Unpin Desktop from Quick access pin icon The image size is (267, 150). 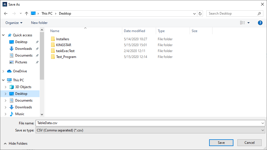(x=37, y=42)
